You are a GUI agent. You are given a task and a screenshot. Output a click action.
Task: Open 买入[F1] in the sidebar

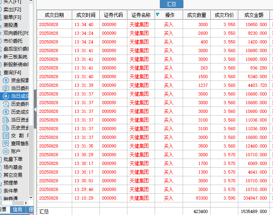[12, 2]
